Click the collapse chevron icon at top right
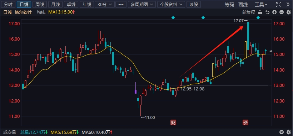Image resolution: width=293 pixels, height=136 pixels. pyautogui.click(x=288, y=5)
